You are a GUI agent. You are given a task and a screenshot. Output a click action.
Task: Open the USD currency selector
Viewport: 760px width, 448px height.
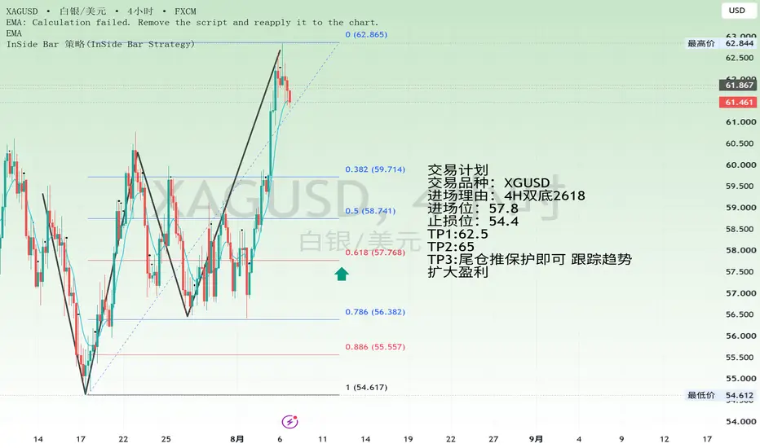[x=736, y=10]
